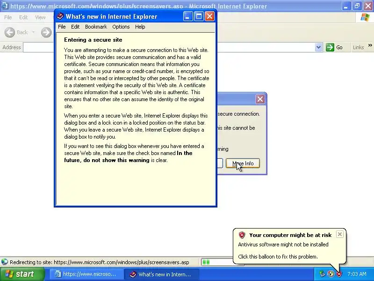Click the round green tray icon

331,274
